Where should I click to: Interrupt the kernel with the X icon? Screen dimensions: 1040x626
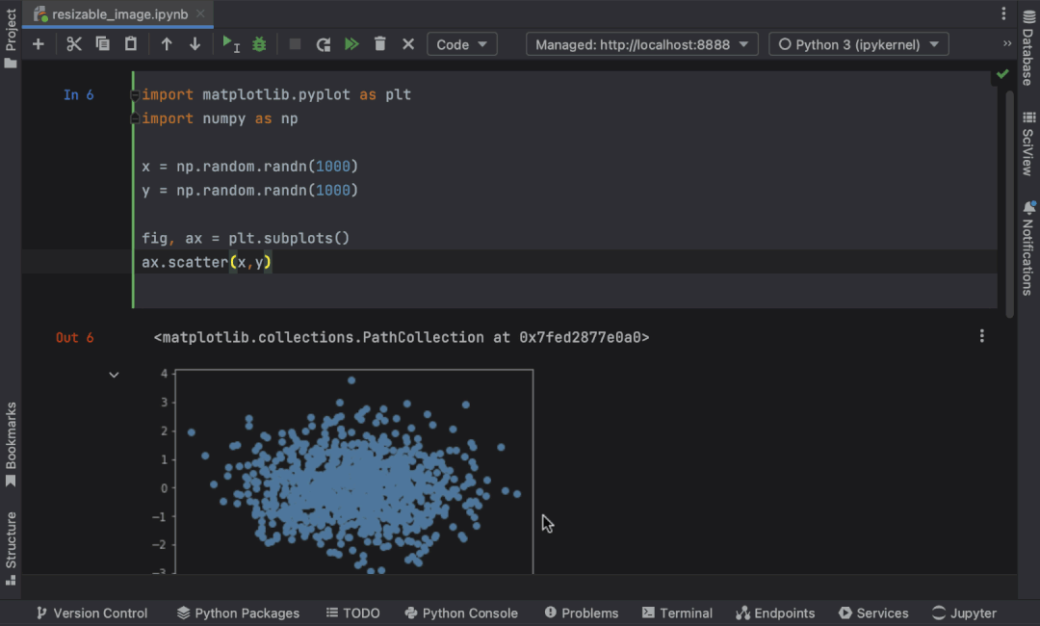pos(405,43)
